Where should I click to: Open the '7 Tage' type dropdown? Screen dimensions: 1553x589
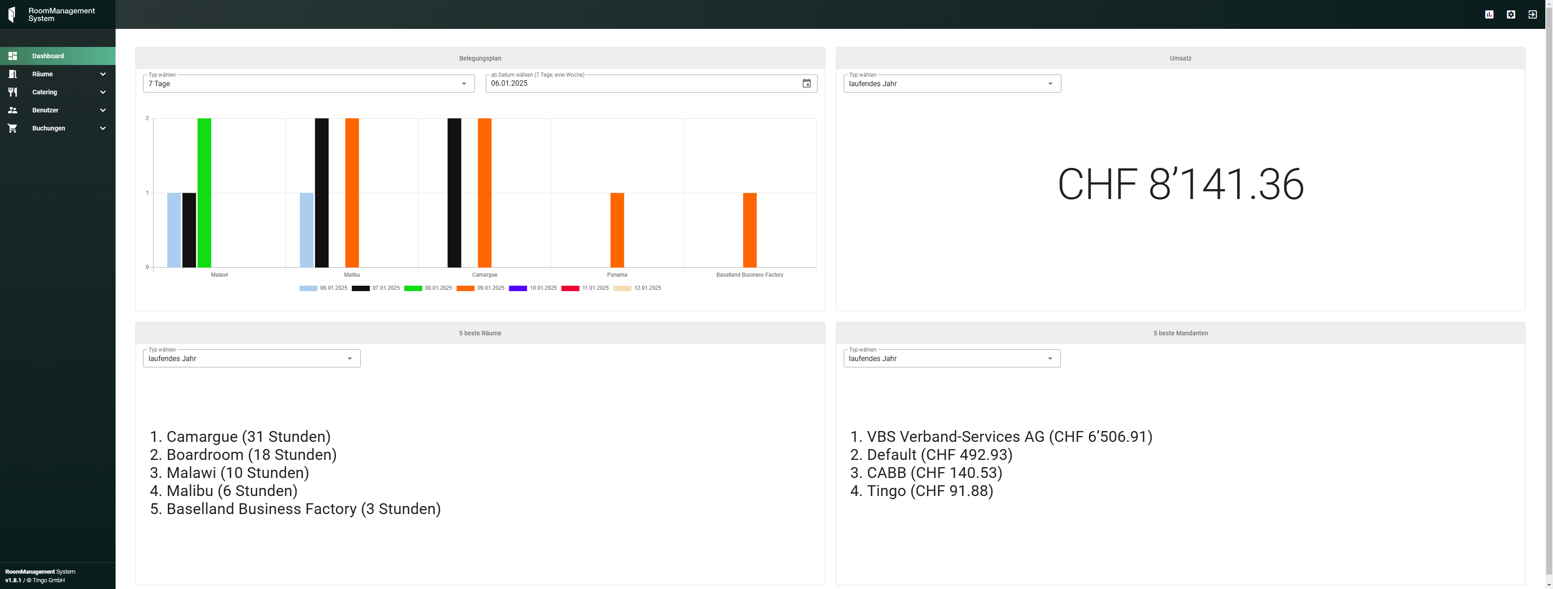[308, 84]
